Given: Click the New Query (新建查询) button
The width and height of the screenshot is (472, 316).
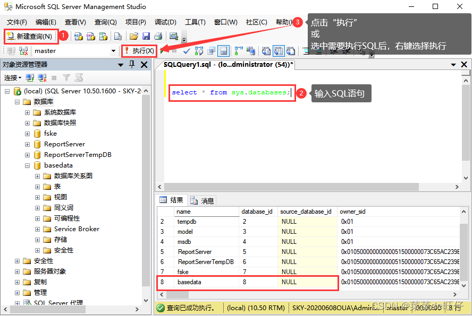Looking at the screenshot, I should coord(30,37).
